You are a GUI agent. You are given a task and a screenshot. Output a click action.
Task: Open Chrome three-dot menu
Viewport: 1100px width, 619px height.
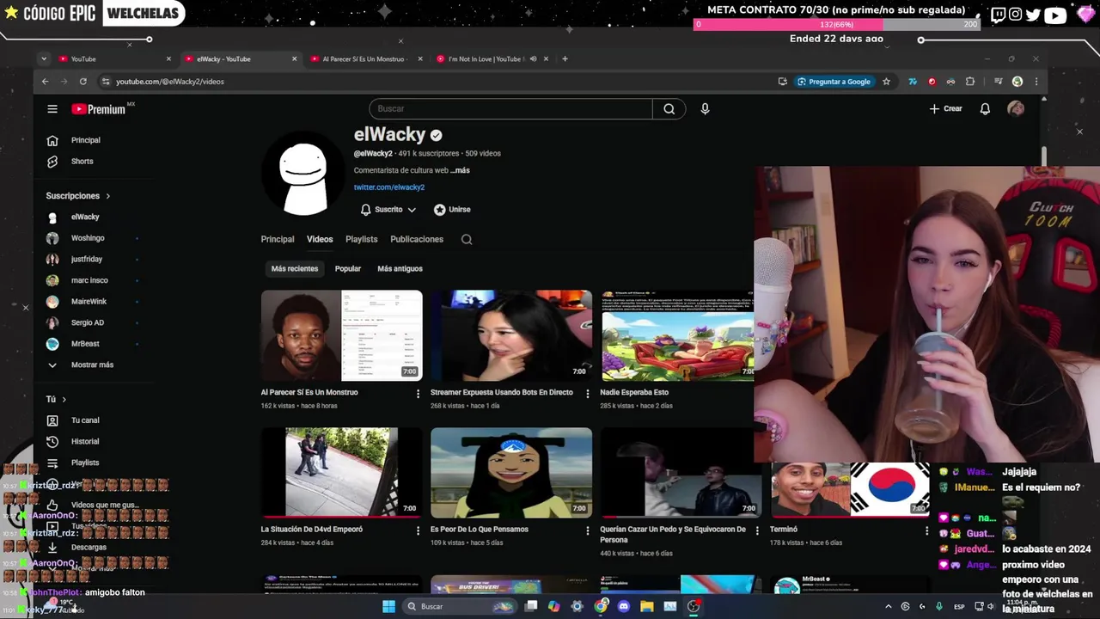1036,82
